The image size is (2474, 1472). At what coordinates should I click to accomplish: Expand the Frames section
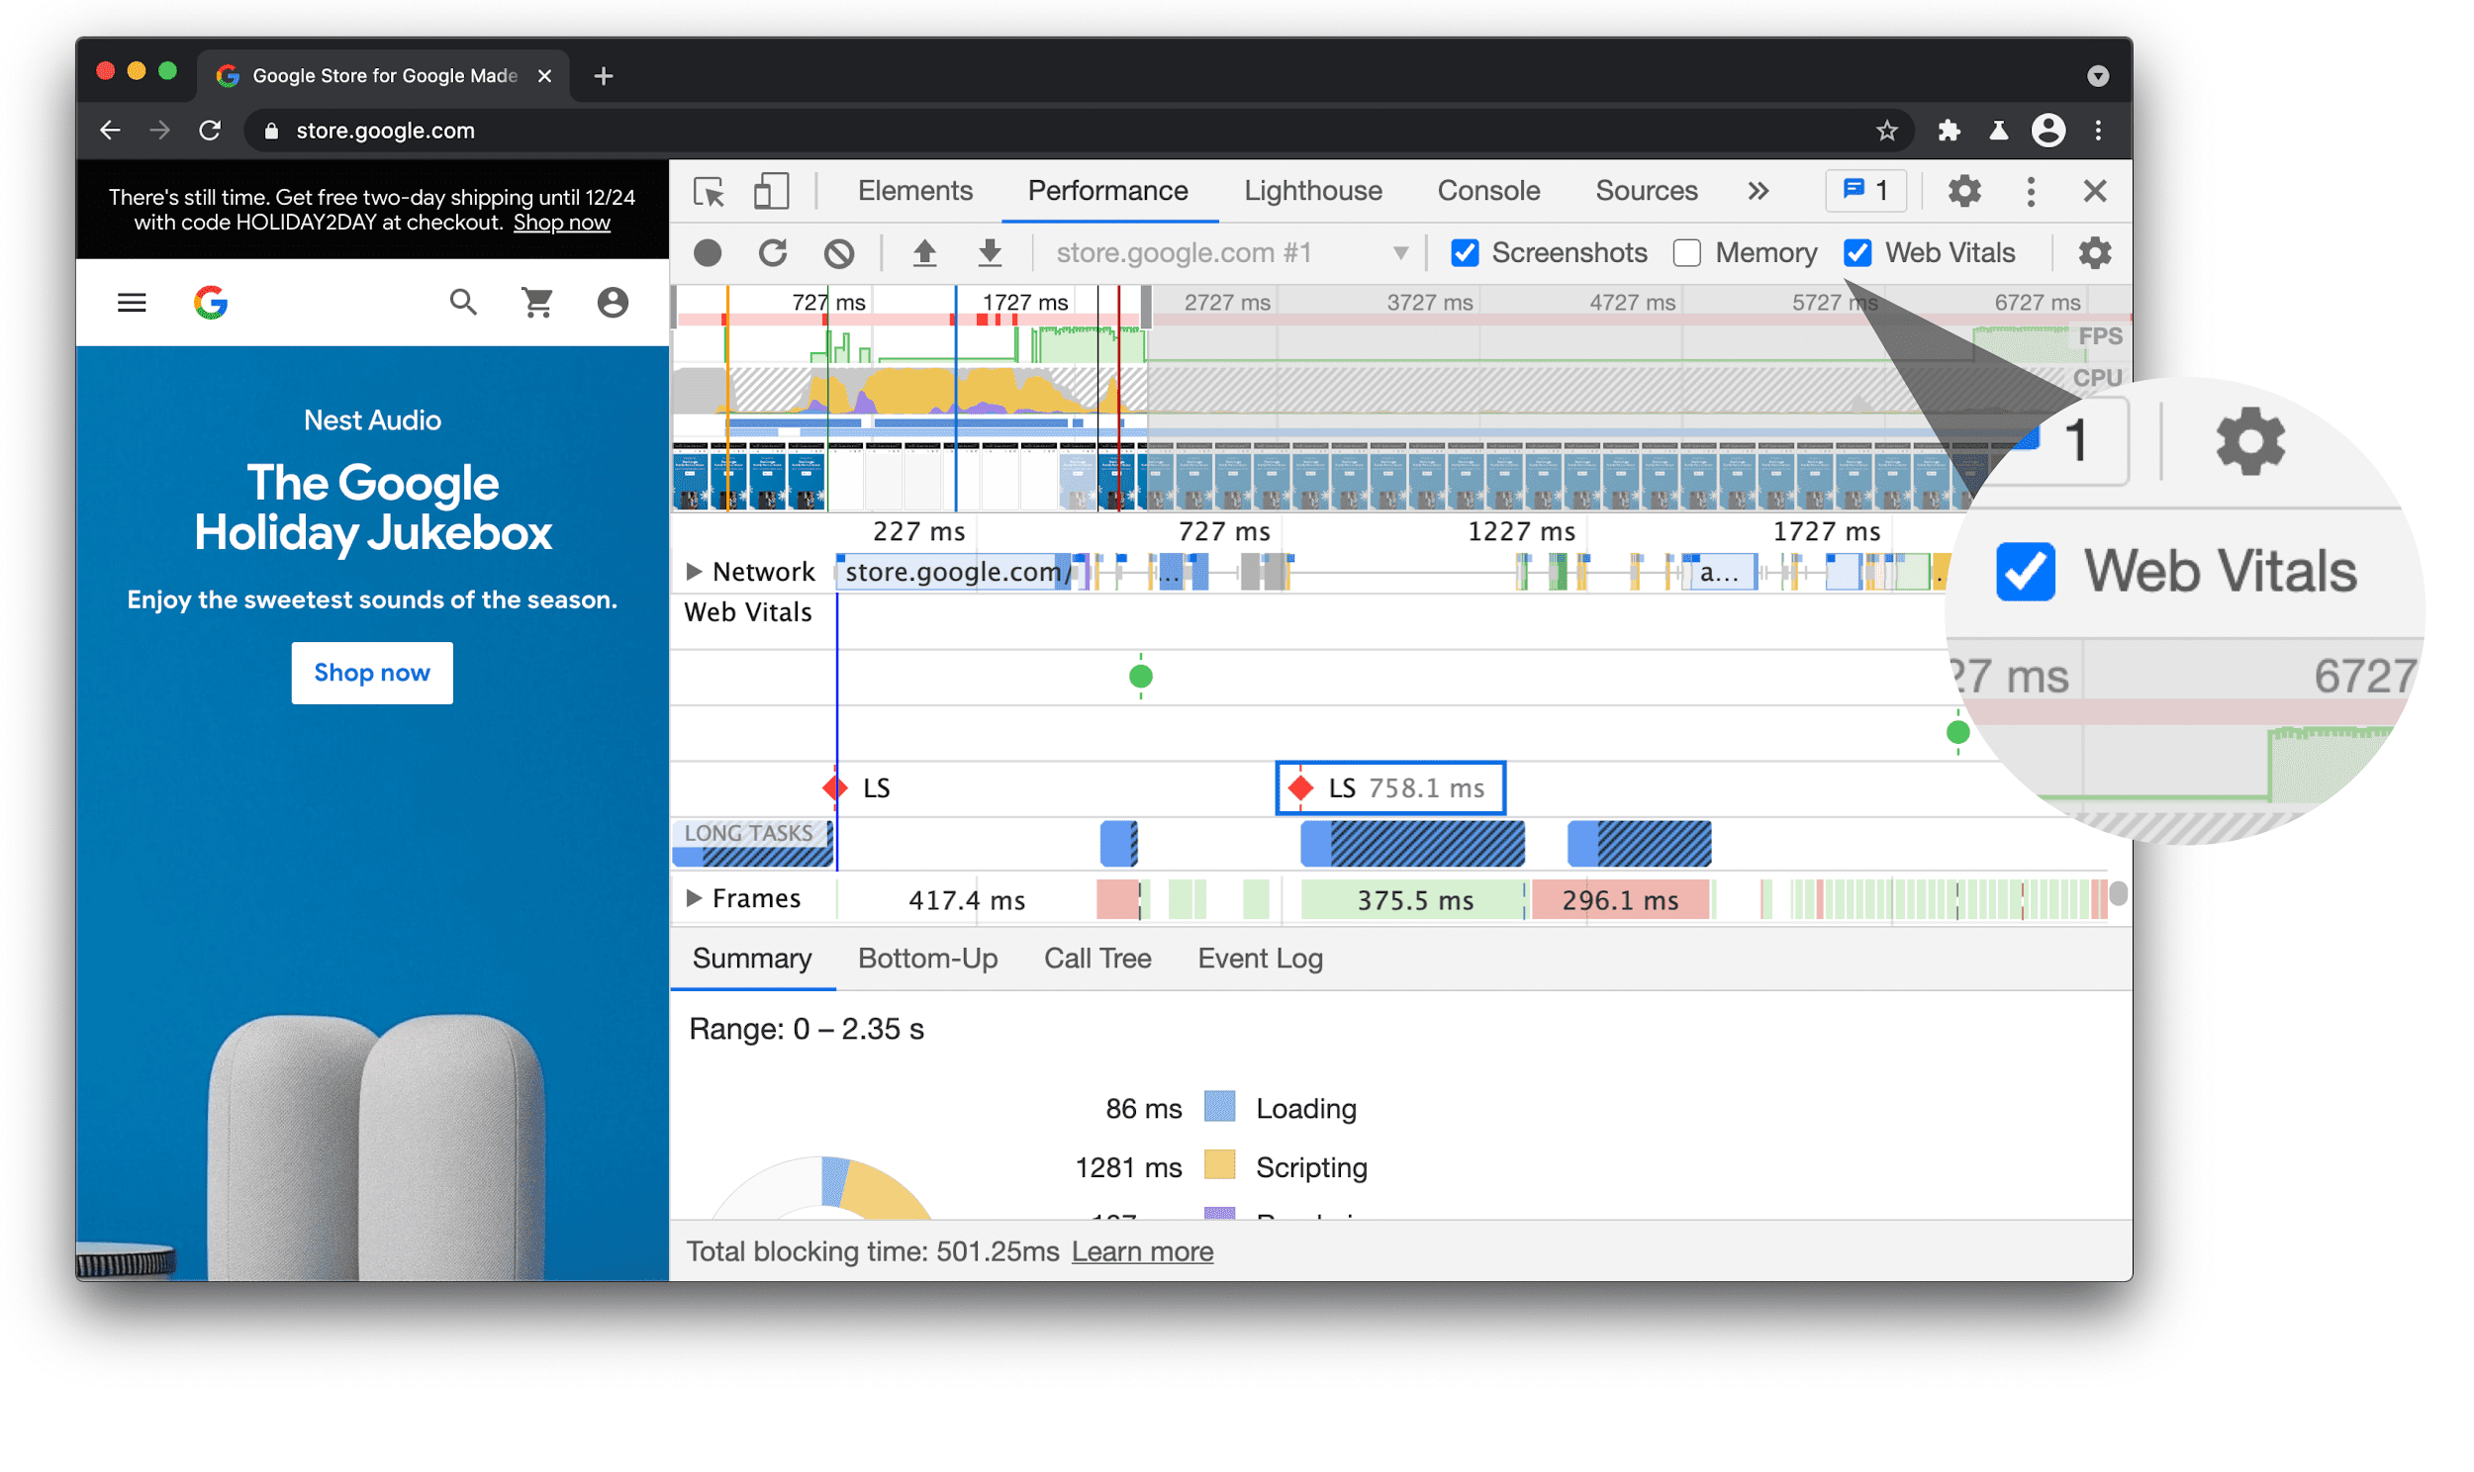click(694, 899)
